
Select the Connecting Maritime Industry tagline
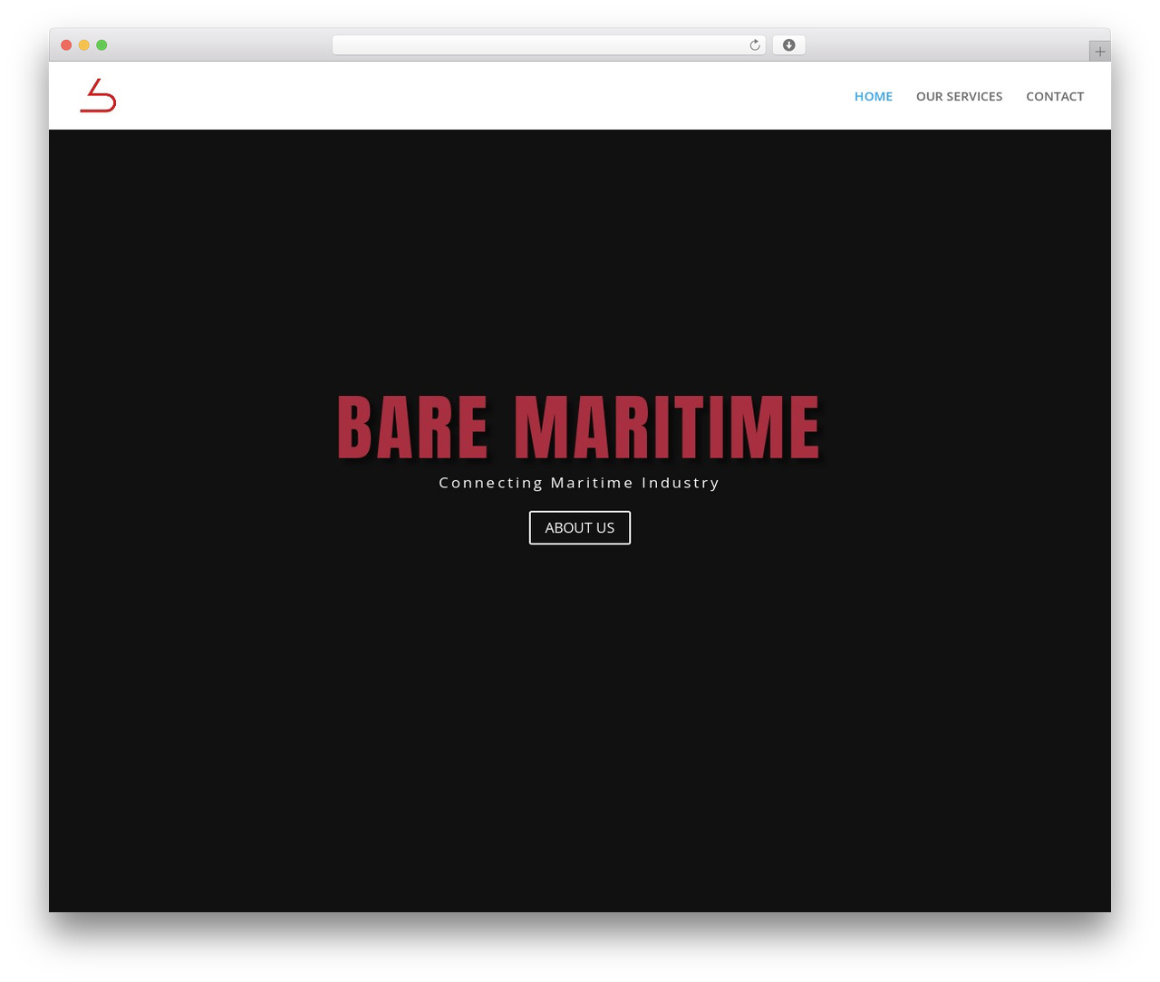tap(579, 483)
